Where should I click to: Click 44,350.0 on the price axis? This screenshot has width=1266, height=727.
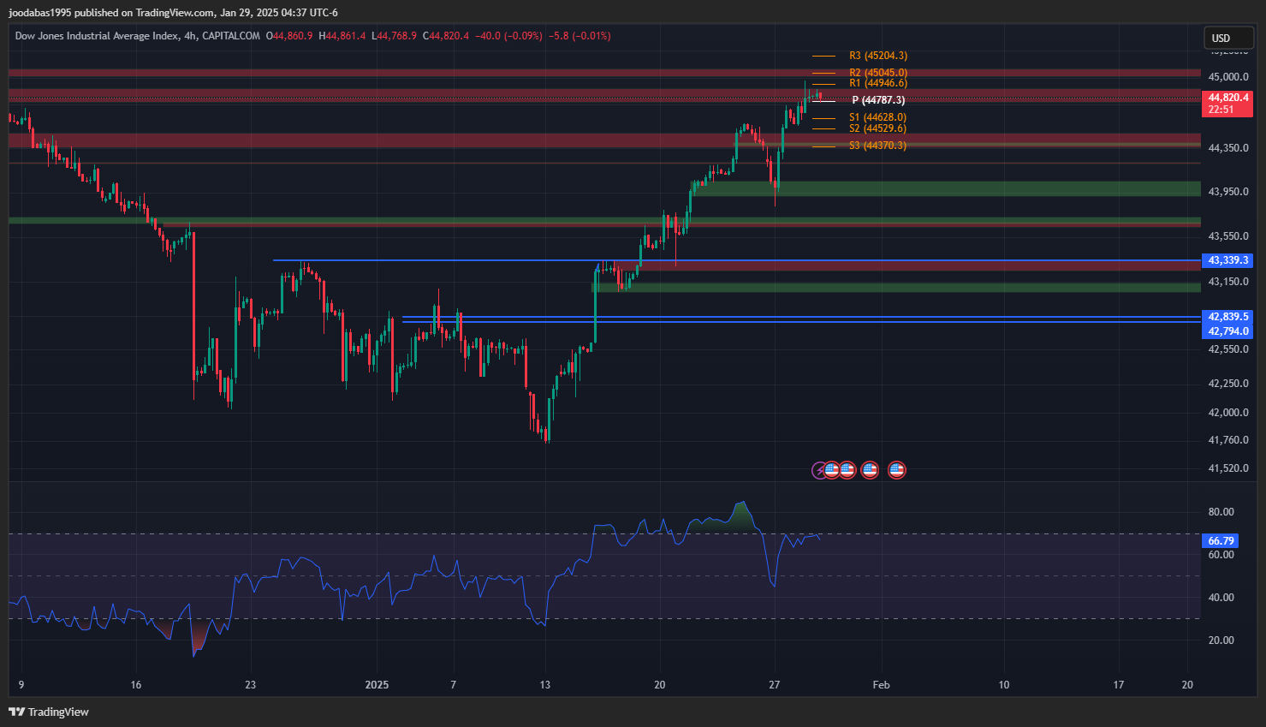coord(1227,148)
